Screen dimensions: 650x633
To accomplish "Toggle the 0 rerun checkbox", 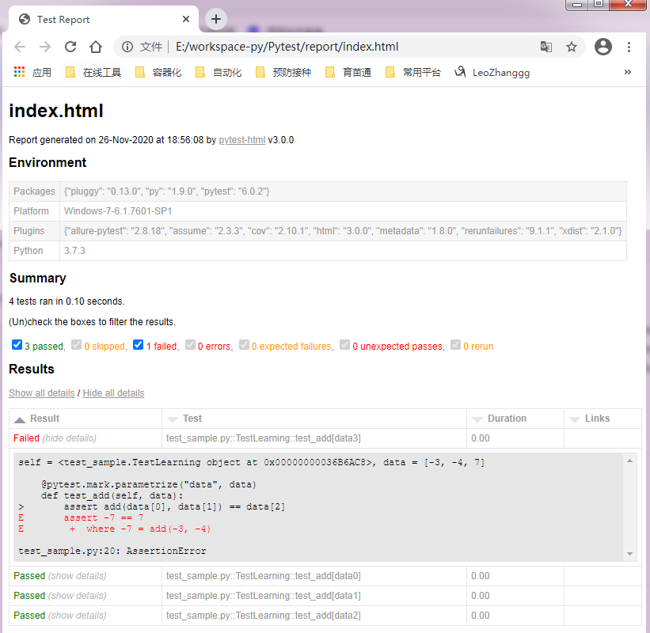I will pos(455,345).
